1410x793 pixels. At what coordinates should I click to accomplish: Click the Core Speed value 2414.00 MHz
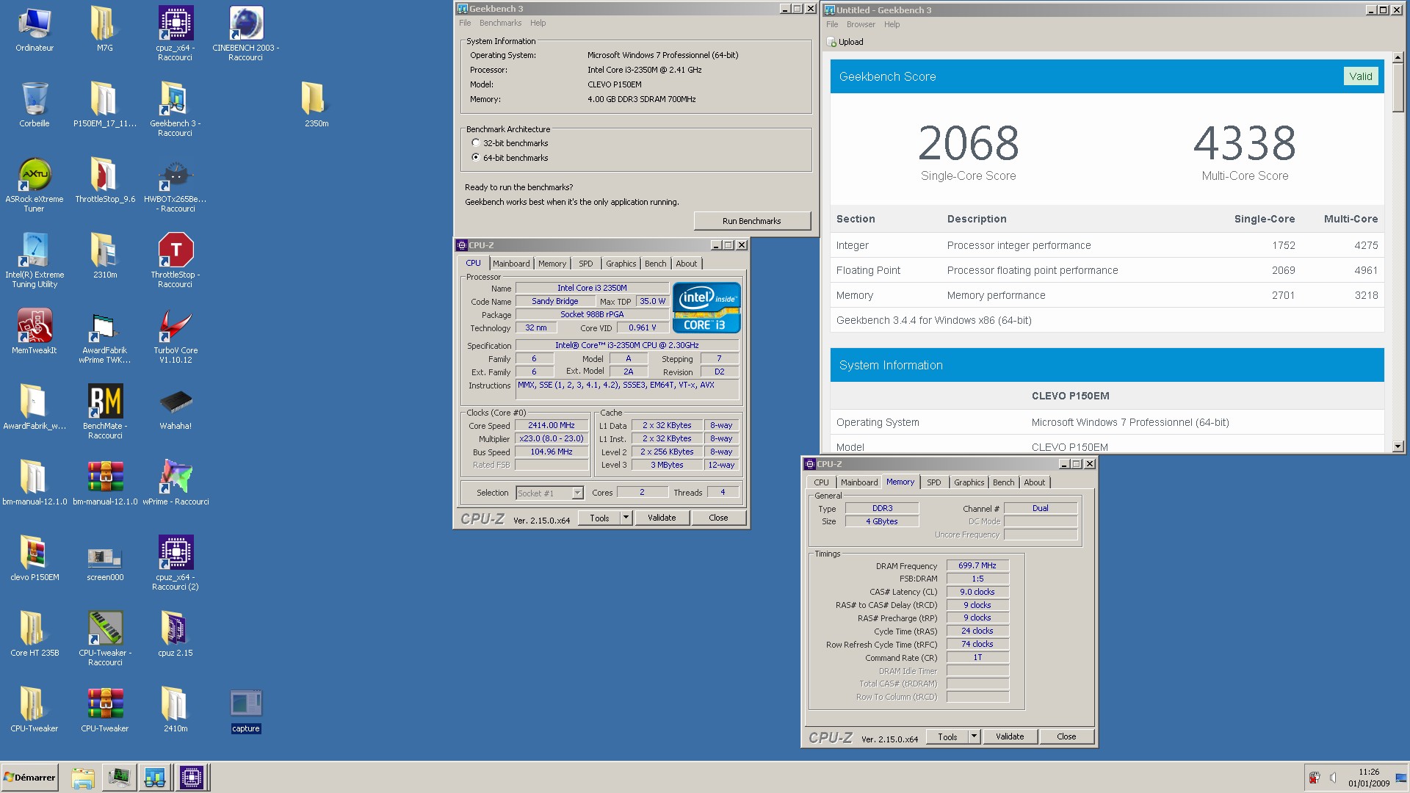(552, 425)
